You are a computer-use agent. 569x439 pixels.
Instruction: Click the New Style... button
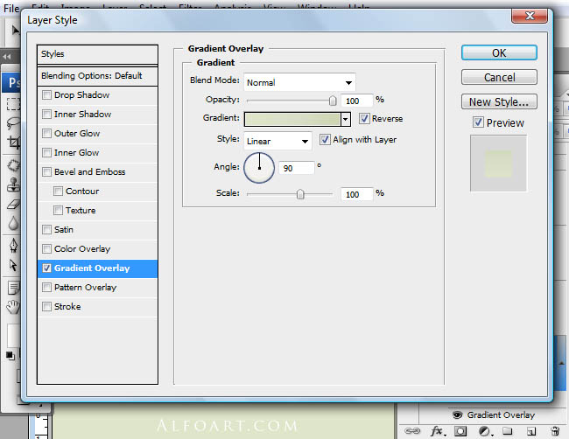point(499,101)
